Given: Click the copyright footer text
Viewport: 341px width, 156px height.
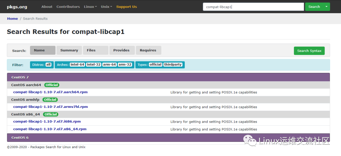Looking at the screenshot, I should [46, 147].
